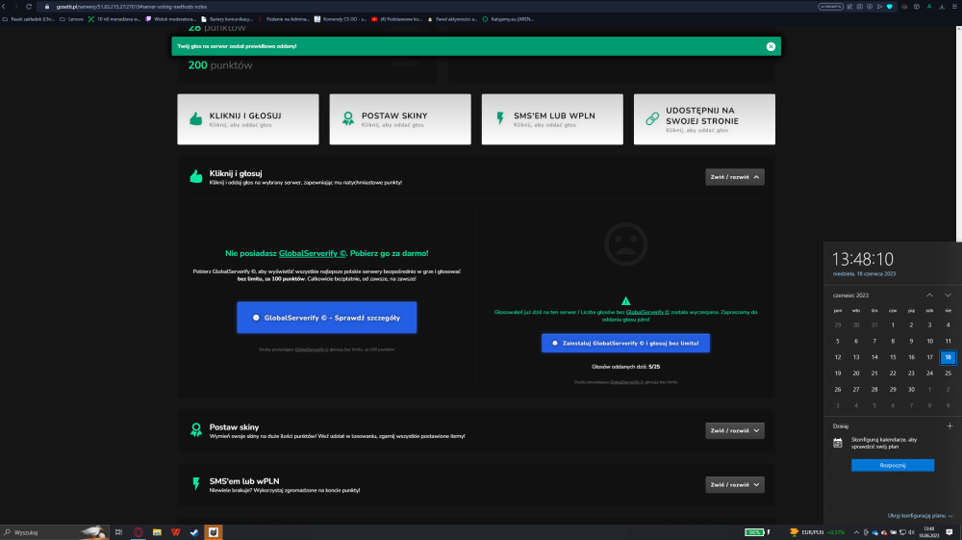Viewport: 962px width, 540px height.
Task: Click the czerwiec 2023 month header
Action: pos(850,296)
